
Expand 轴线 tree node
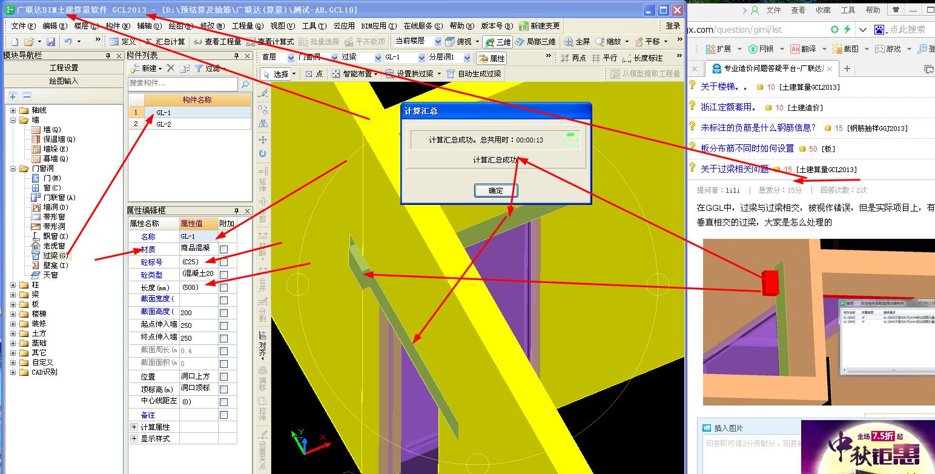[13, 110]
